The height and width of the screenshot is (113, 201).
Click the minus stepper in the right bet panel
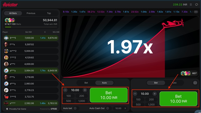135,94
